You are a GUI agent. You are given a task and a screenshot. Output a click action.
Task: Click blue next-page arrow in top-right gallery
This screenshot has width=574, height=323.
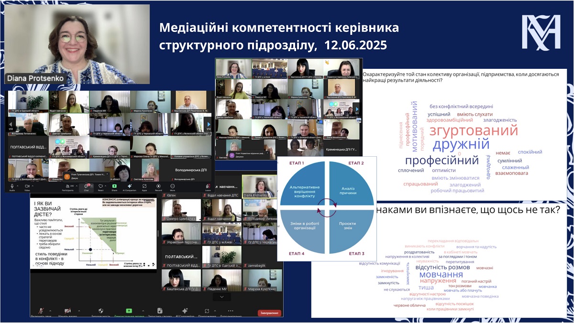tap(356, 109)
